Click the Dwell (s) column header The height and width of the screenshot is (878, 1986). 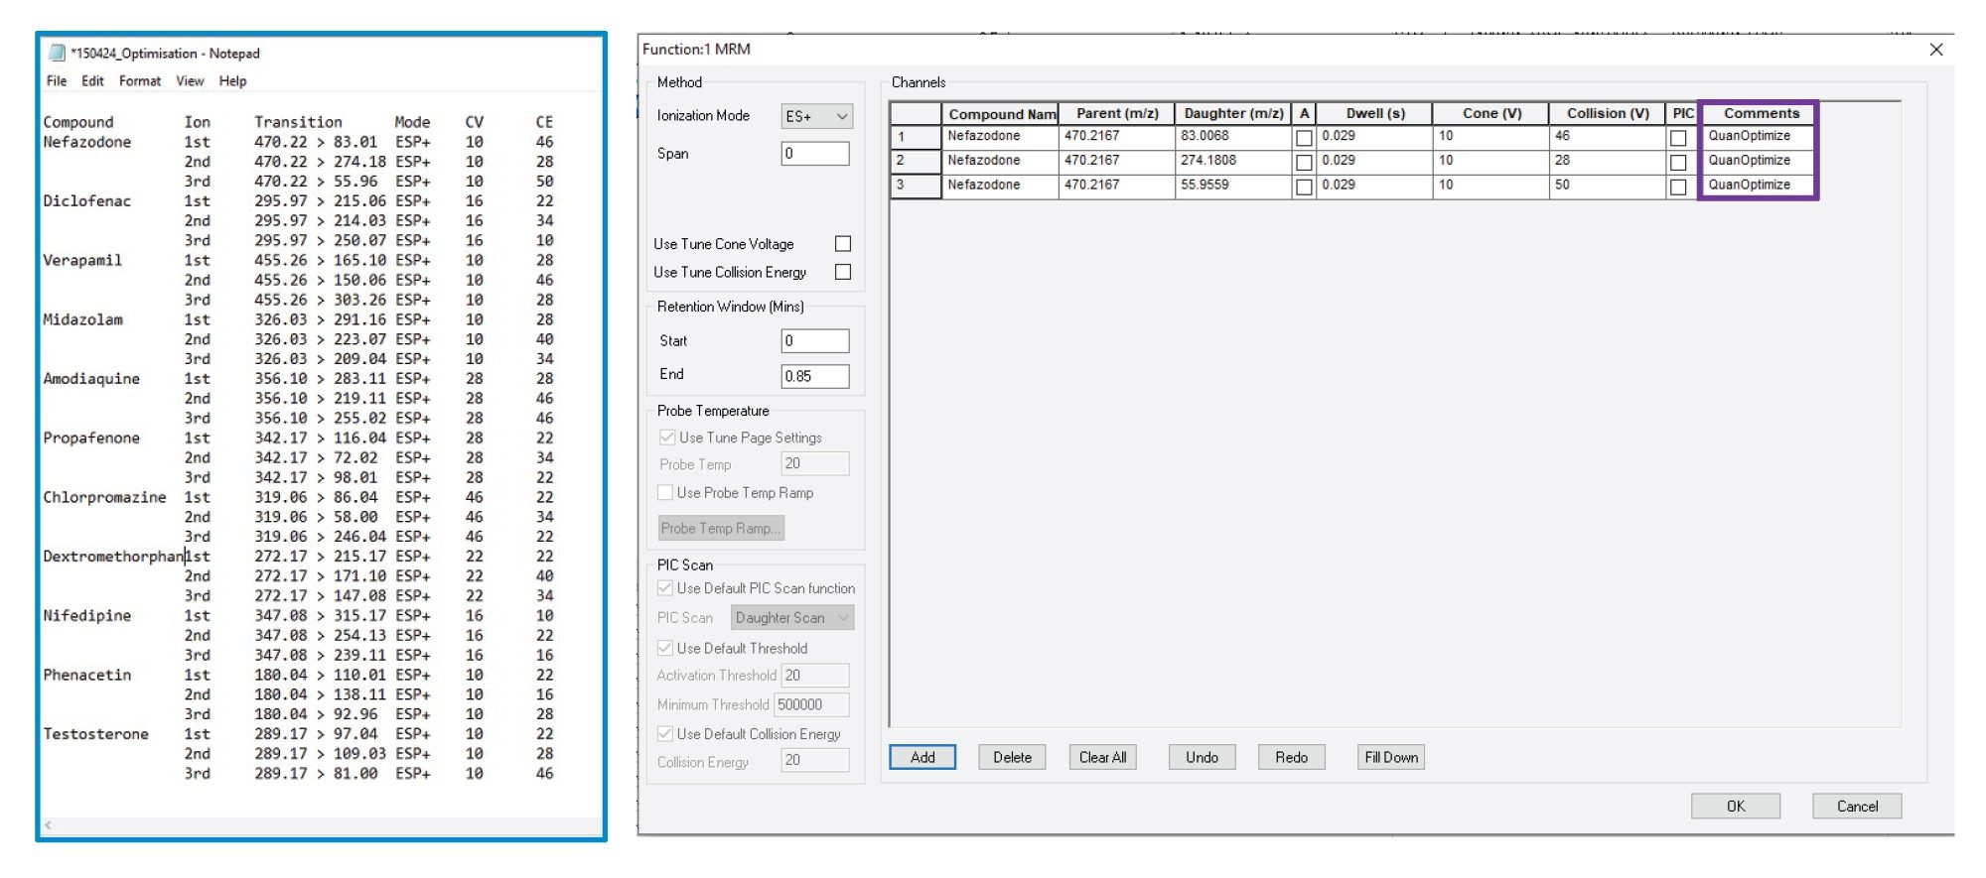click(1375, 114)
